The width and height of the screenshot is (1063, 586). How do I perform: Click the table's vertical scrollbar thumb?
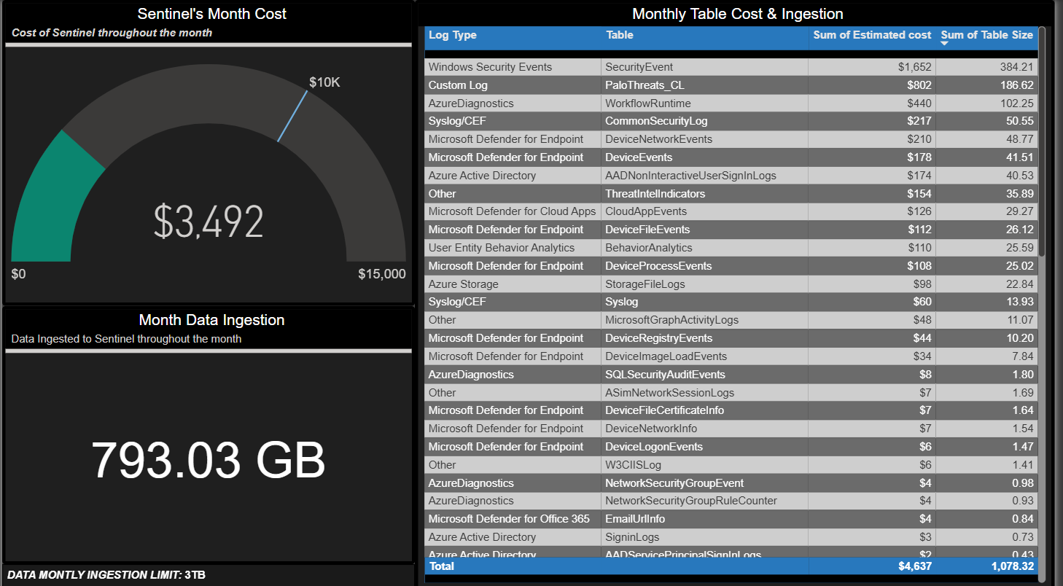point(1042,141)
